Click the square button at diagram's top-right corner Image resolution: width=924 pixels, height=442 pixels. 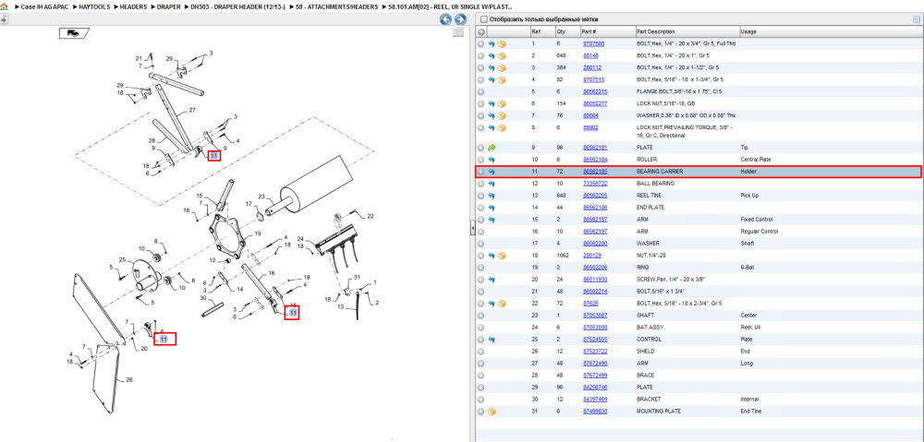(x=458, y=32)
